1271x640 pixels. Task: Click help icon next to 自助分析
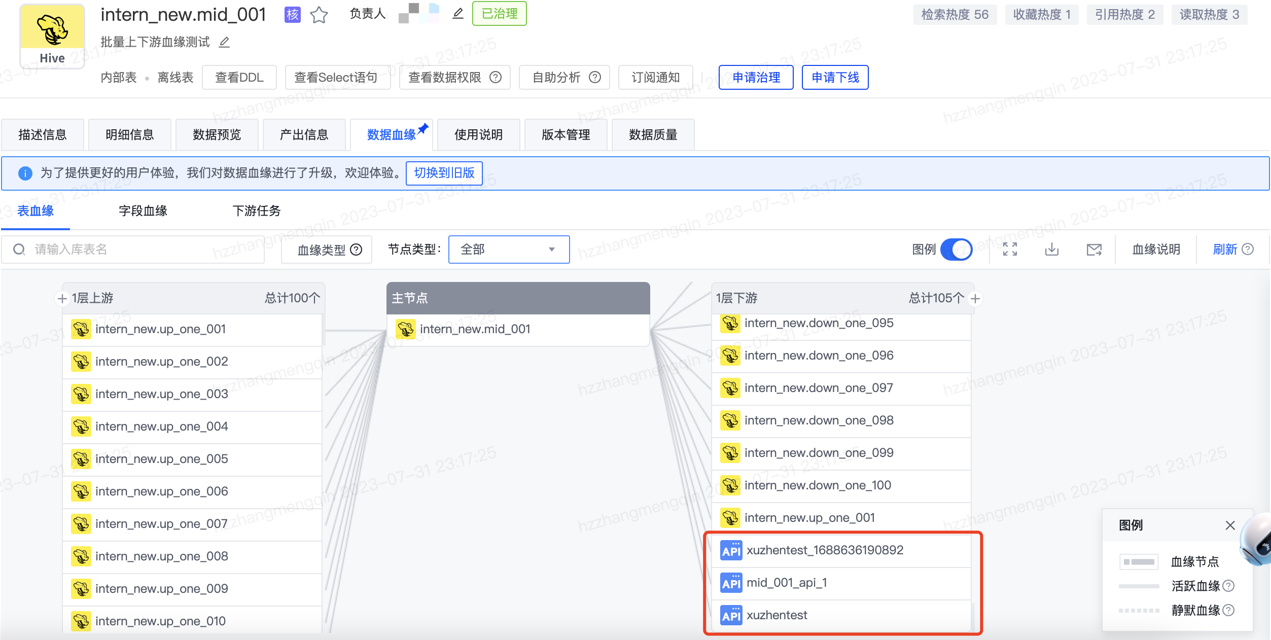coord(595,77)
